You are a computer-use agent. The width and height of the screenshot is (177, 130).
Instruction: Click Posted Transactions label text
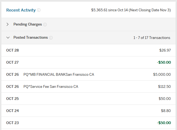point(30,37)
